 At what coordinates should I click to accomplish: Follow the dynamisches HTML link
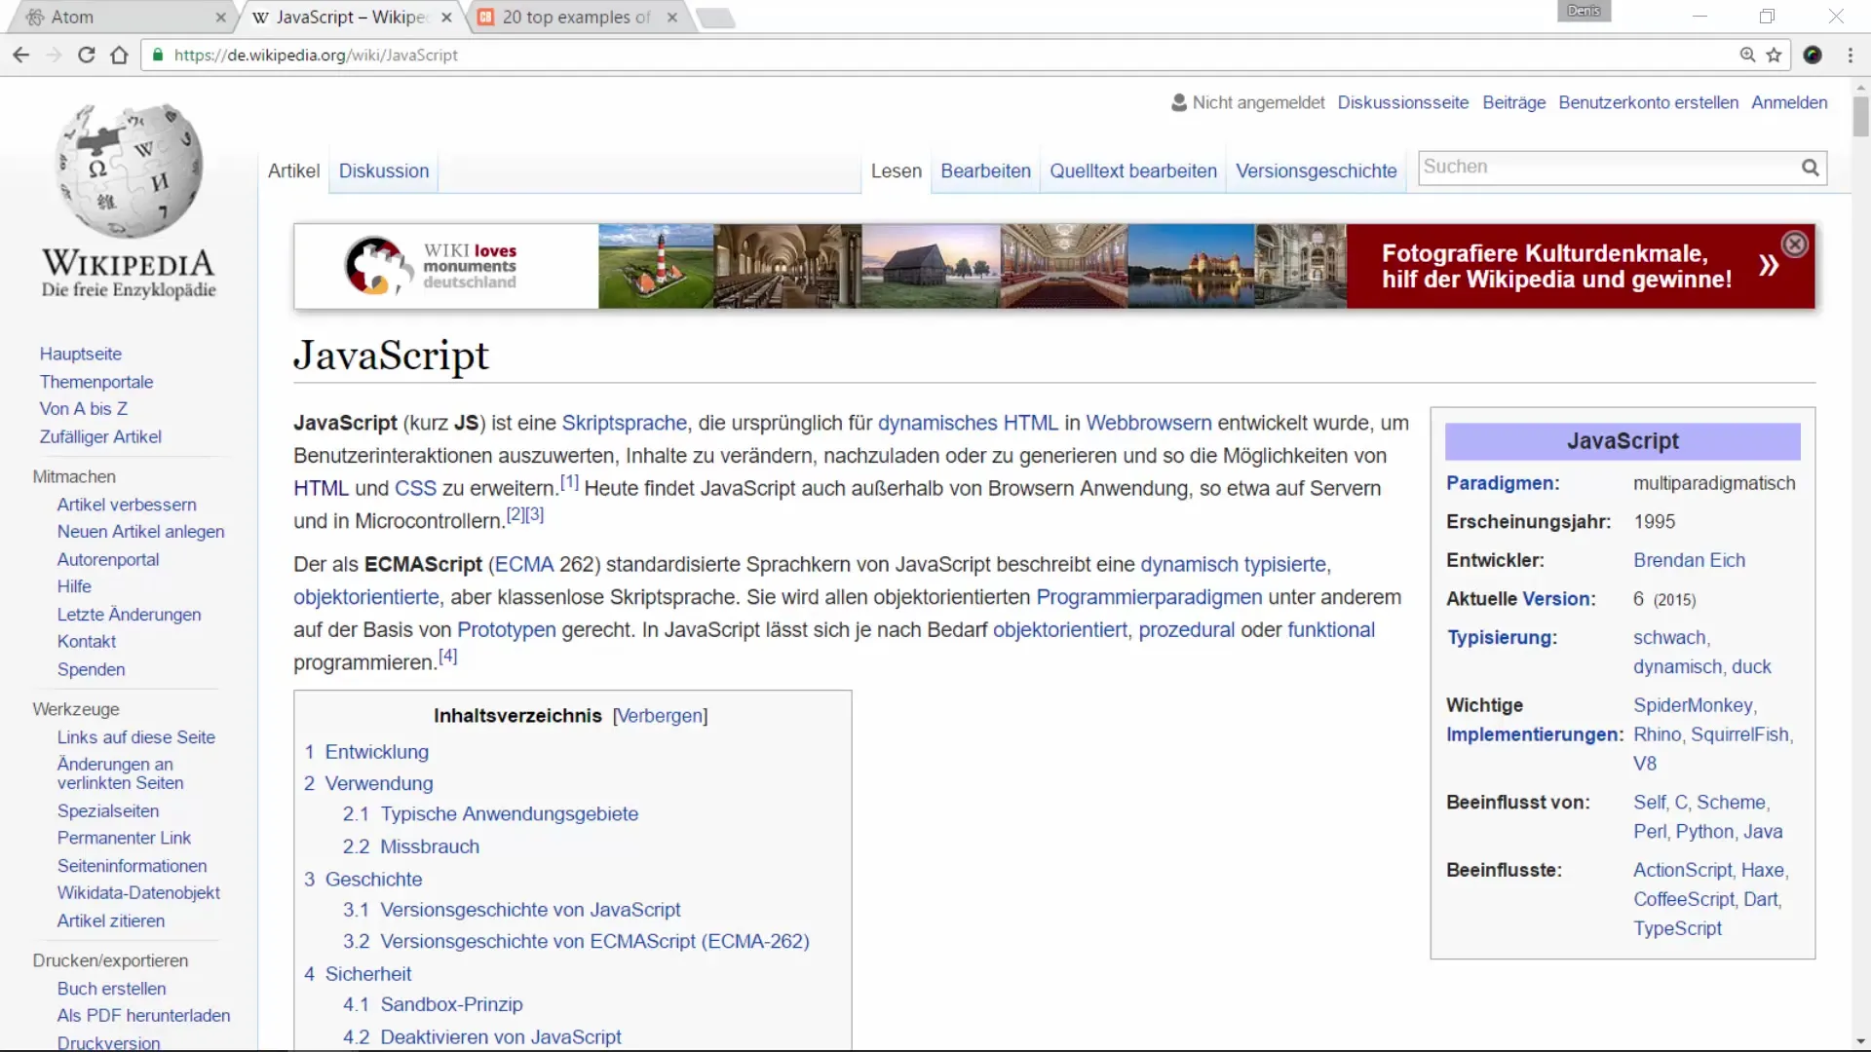pyautogui.click(x=968, y=424)
